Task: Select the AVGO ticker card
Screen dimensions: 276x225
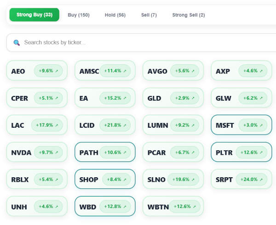Action: [173, 71]
